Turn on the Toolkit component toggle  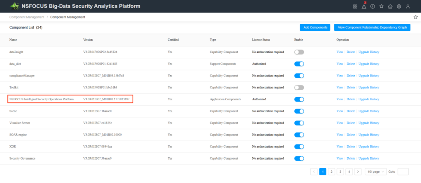299,88
